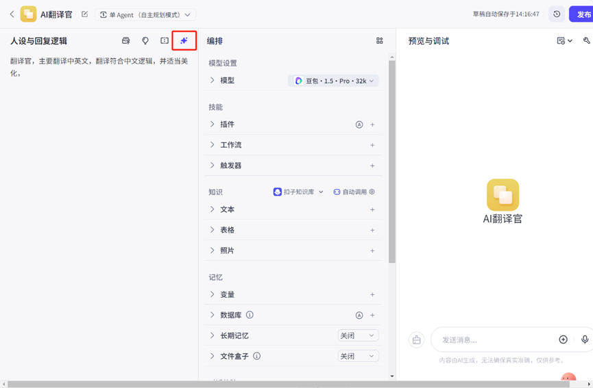Add a plugin with the 插件 plus
Image resolution: width=593 pixels, height=388 pixels.
point(372,125)
